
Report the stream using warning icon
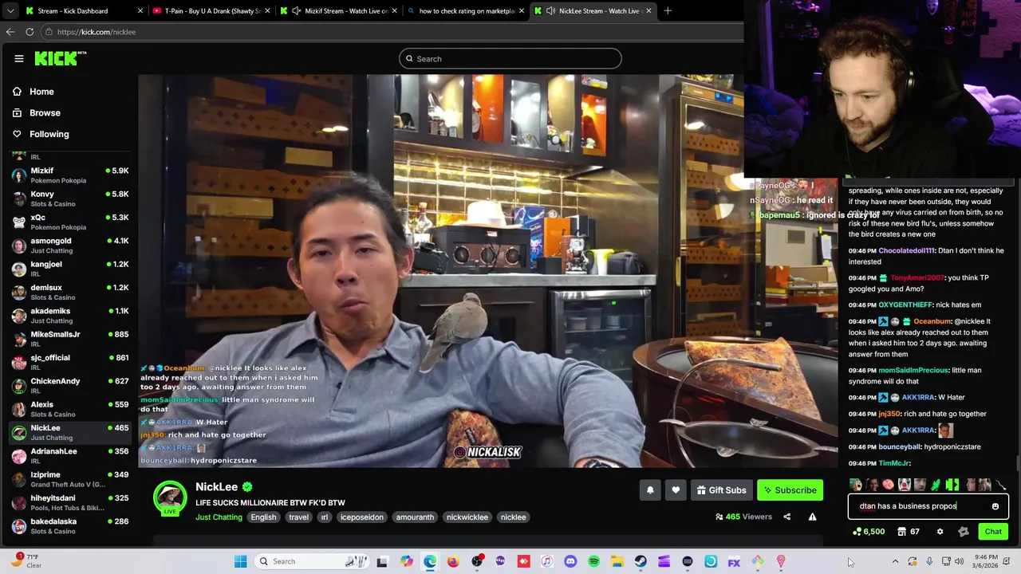click(x=812, y=517)
